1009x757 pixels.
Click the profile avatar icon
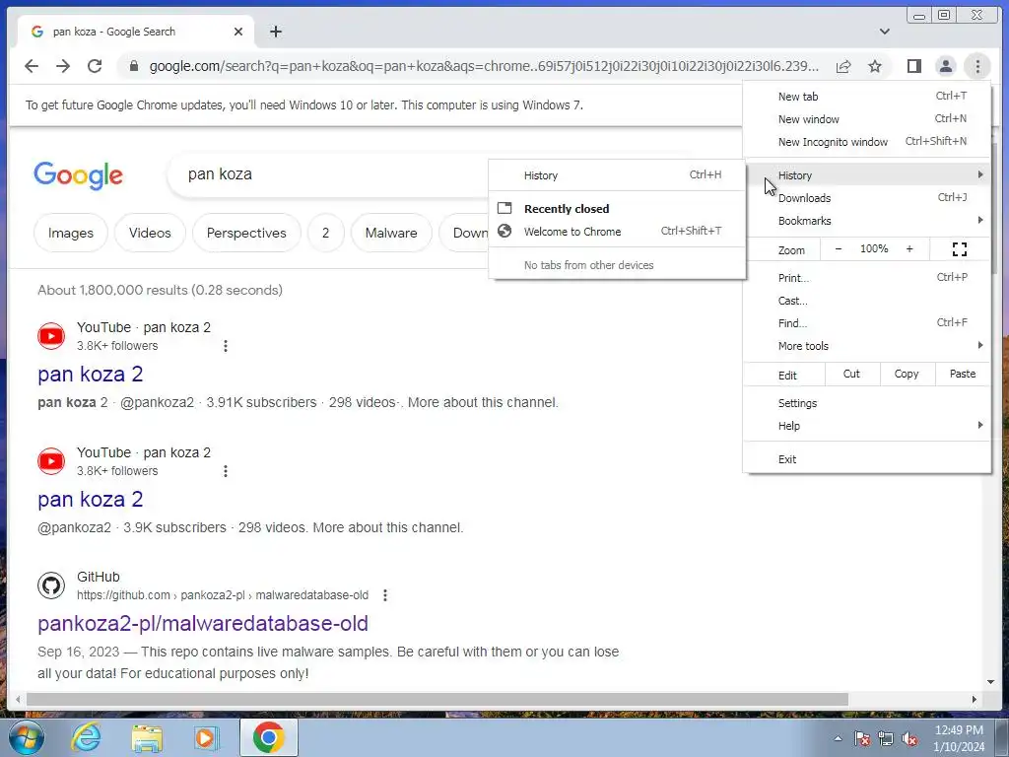[945, 66]
